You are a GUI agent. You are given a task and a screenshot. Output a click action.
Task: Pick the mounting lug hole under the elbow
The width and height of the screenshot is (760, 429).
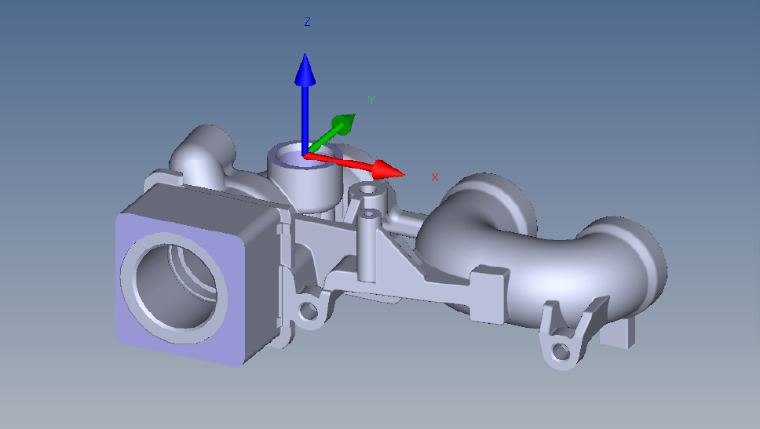pyautogui.click(x=561, y=350)
